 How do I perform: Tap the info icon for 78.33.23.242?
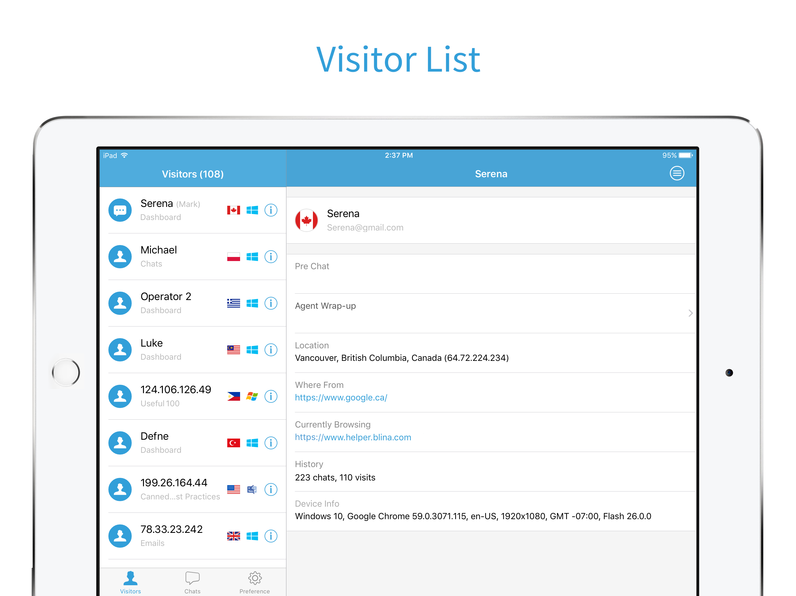(271, 536)
